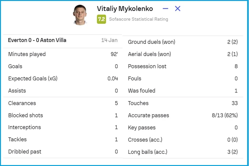Click the minimize dash icon beside the name
249x166 pixels.
coord(165,9)
